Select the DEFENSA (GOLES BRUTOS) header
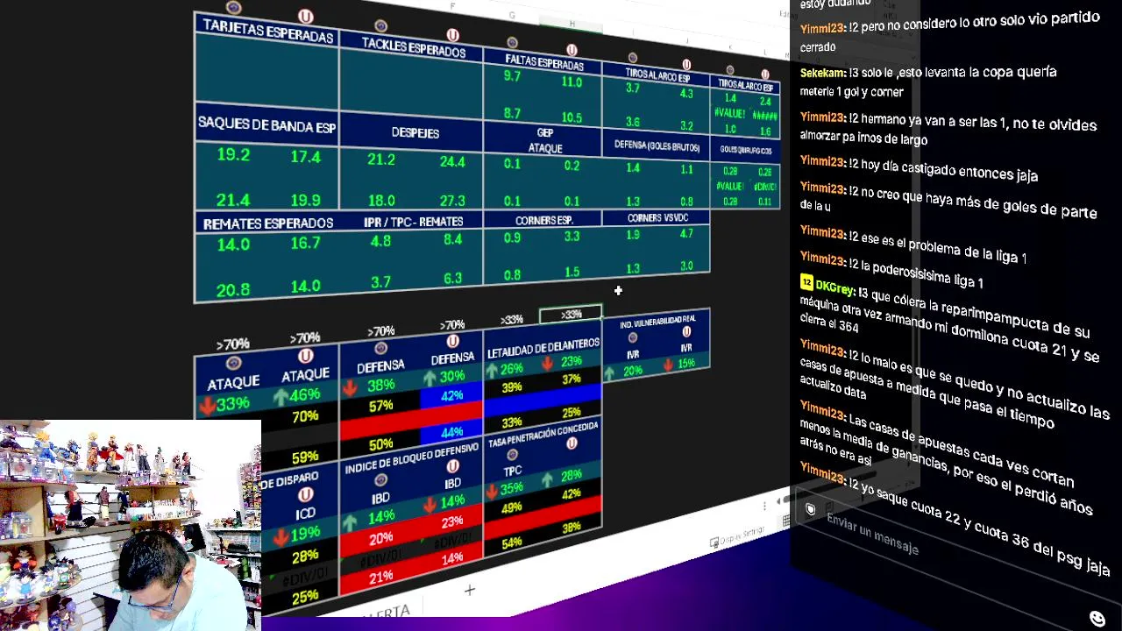Viewport: 1122px width, 631px height. [x=656, y=145]
